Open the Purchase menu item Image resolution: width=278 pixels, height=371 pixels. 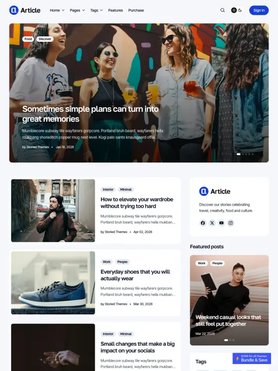[x=136, y=10]
